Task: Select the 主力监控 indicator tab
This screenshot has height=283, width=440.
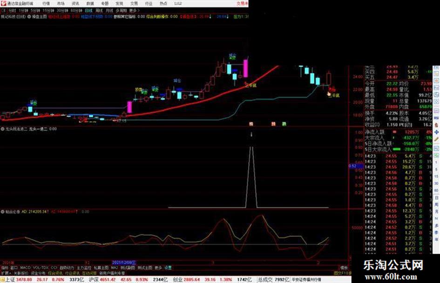Action: (x=84, y=268)
